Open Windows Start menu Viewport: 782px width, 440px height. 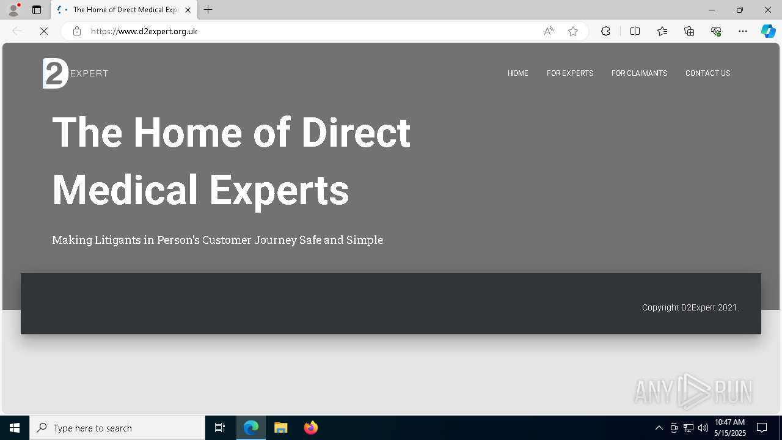[x=15, y=428]
